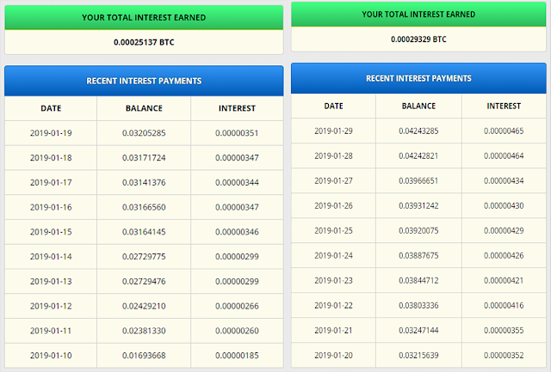Viewport: 551px width, 372px height.
Task: Click balance 0.03171724
Action: 144,158
